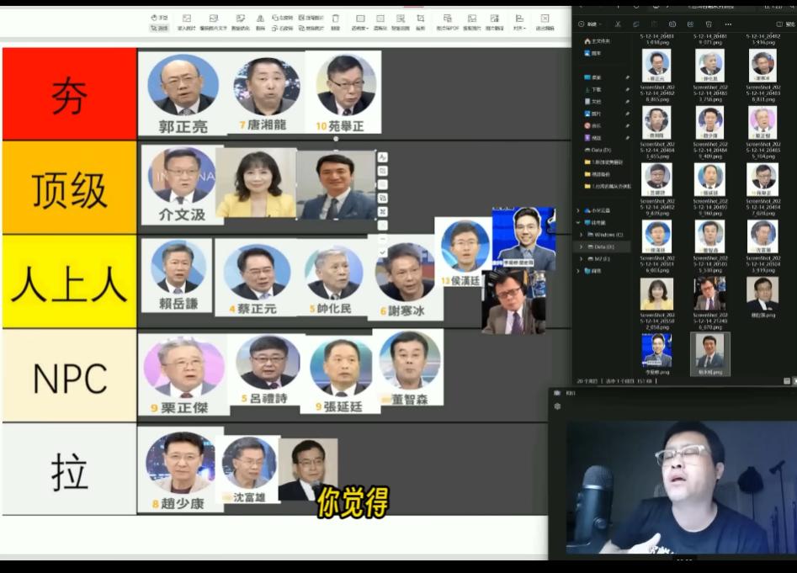
Task: Open the 新建 (New) dropdown in File Explorer
Action: [590, 24]
